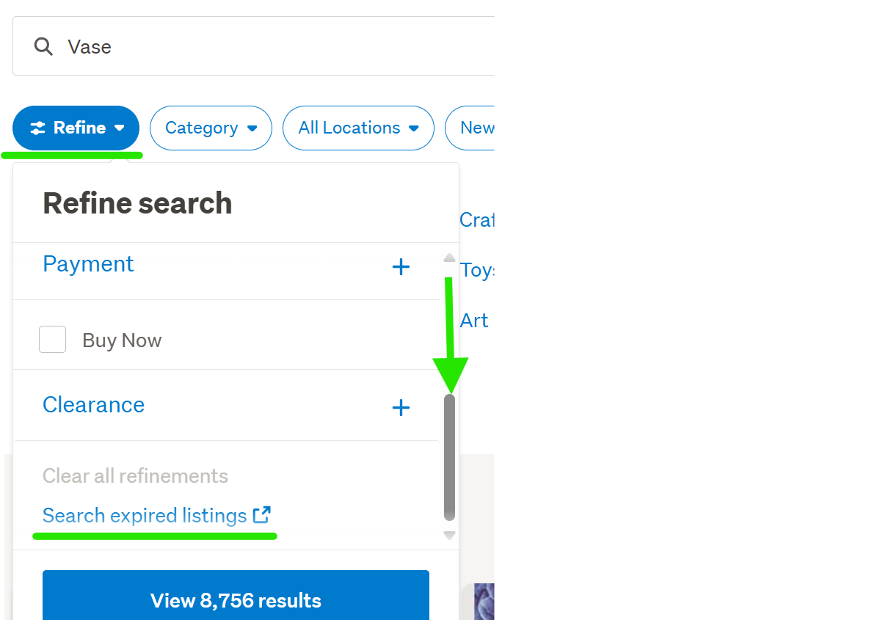Screen dimensions: 869x620
Task: Click the scrollbar down arrow in Refine panel
Action: [x=449, y=536]
